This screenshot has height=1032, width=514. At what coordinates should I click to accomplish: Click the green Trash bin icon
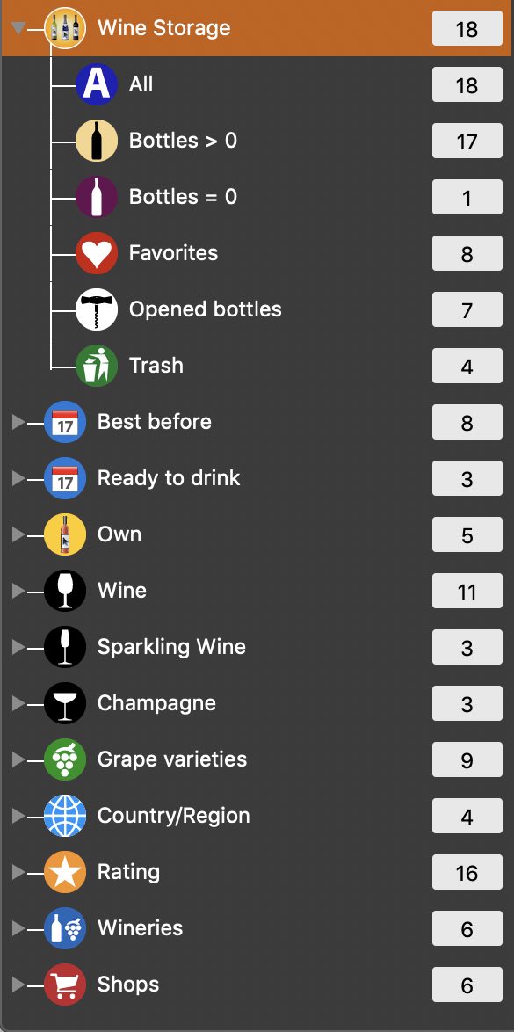point(97,366)
